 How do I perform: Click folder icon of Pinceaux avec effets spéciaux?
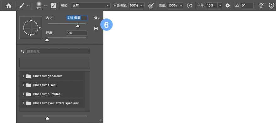tap(29, 103)
